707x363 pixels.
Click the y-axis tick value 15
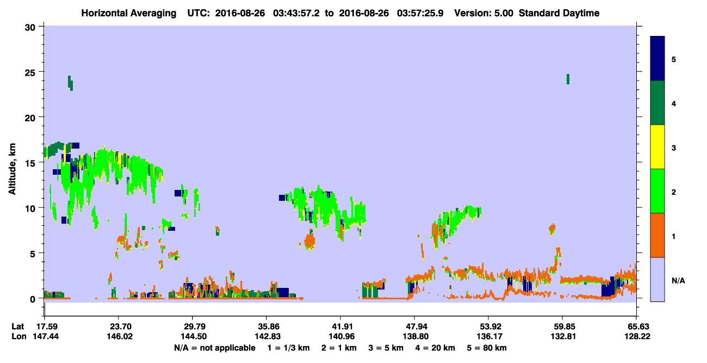point(32,163)
